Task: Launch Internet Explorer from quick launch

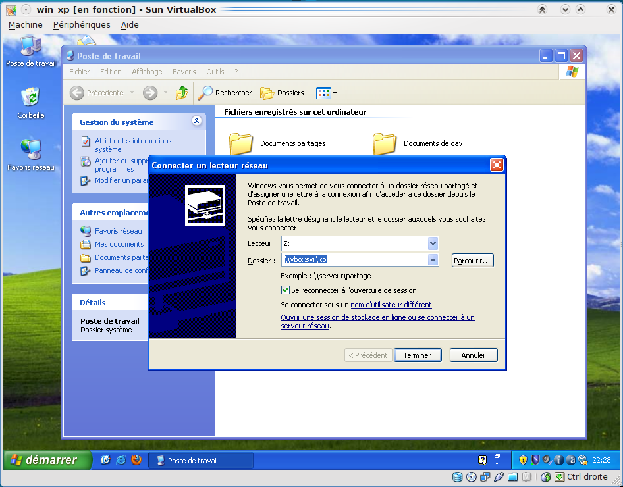Action: tap(121, 460)
